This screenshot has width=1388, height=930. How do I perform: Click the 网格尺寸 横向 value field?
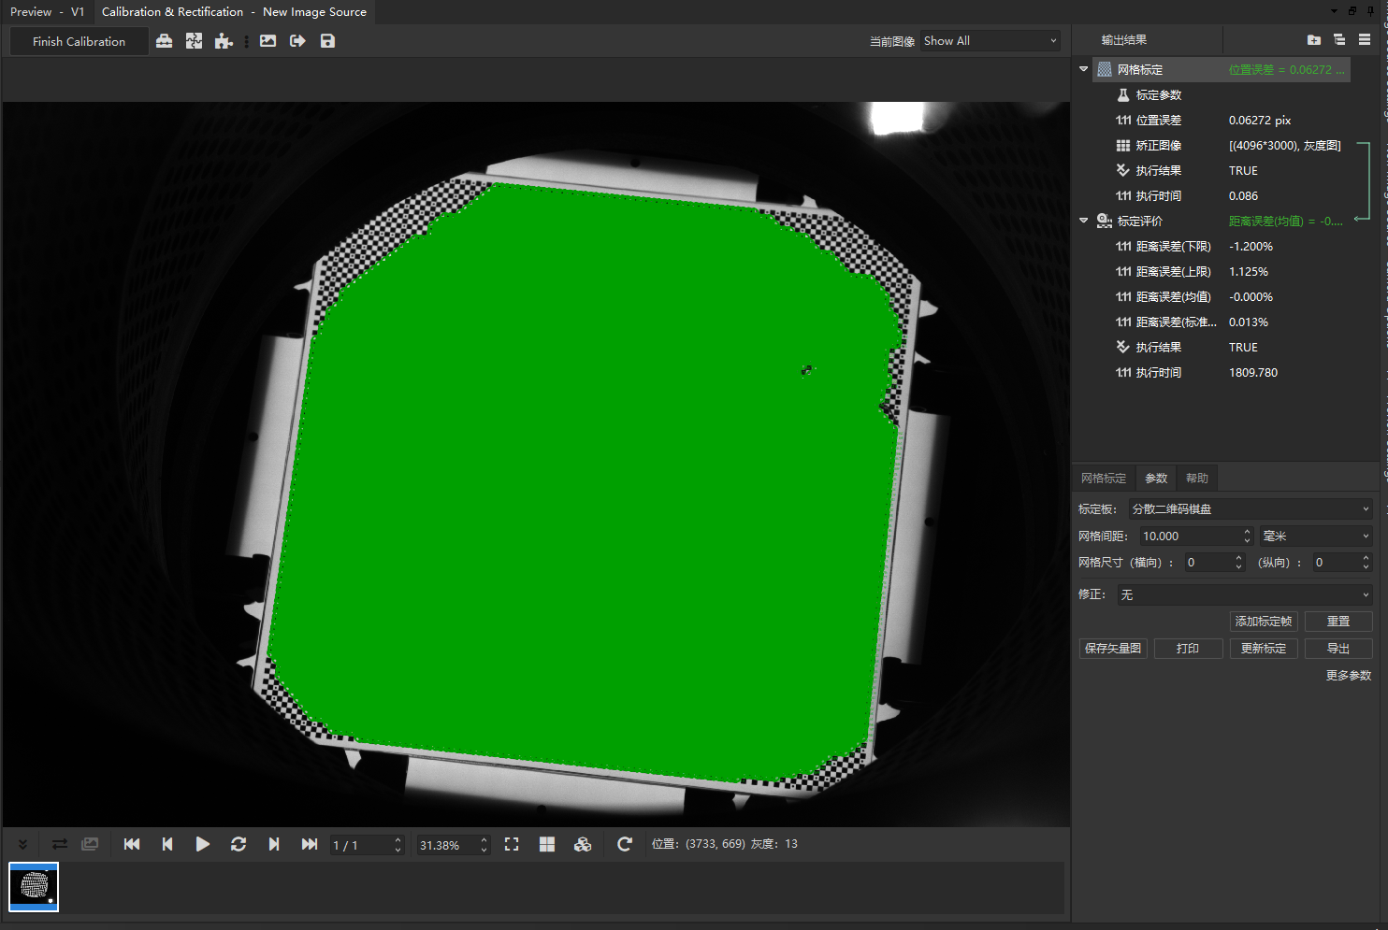[x=1214, y=563]
